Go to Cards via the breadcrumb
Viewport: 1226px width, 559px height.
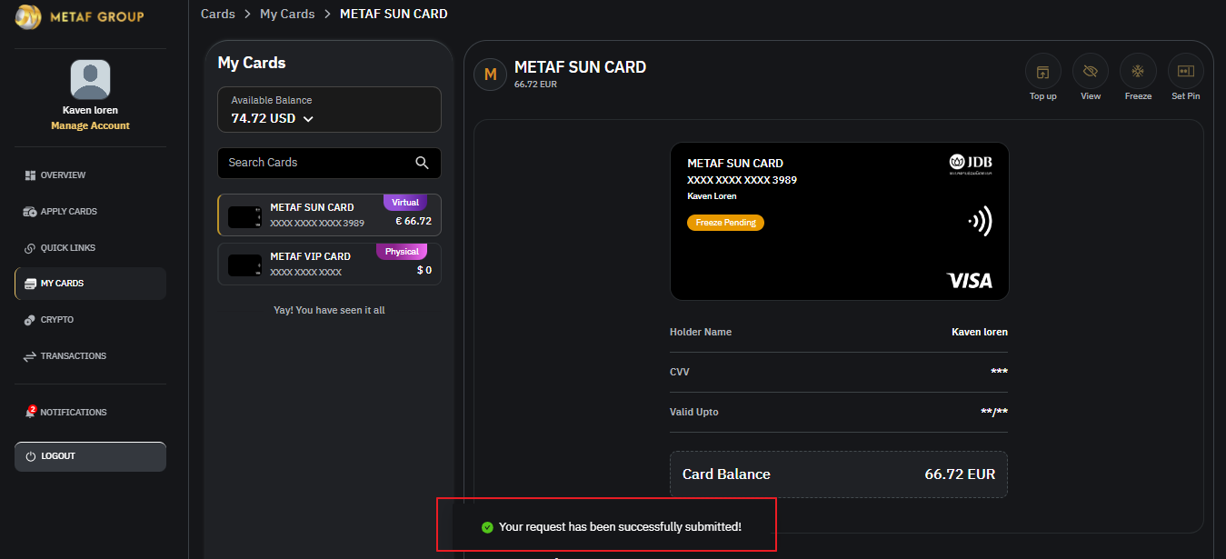point(218,14)
